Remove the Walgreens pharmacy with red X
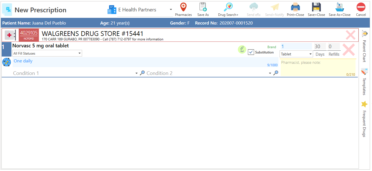This screenshot has width=372, height=171. tap(350, 35)
